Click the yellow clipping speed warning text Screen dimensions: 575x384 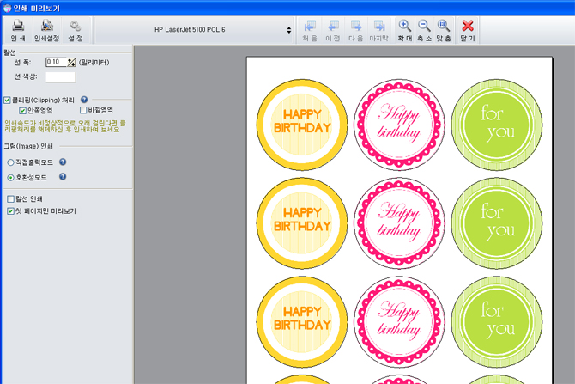click(x=65, y=126)
